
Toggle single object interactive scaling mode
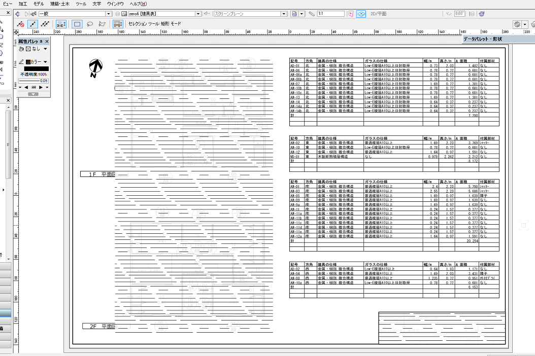pyautogui.click(x=32, y=24)
